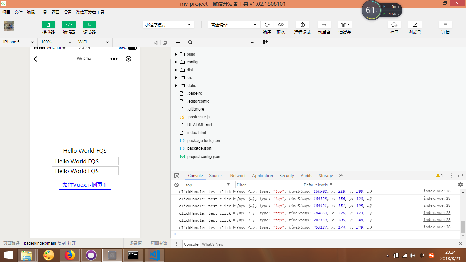Click the compile (编译) refresh icon
The image size is (466, 262).
pos(267,25)
